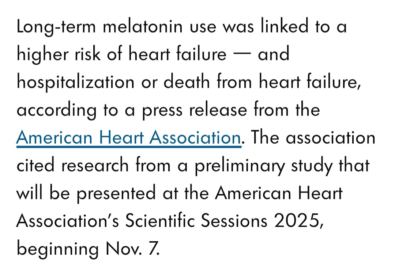Open the American Heart Association link

click(128, 138)
